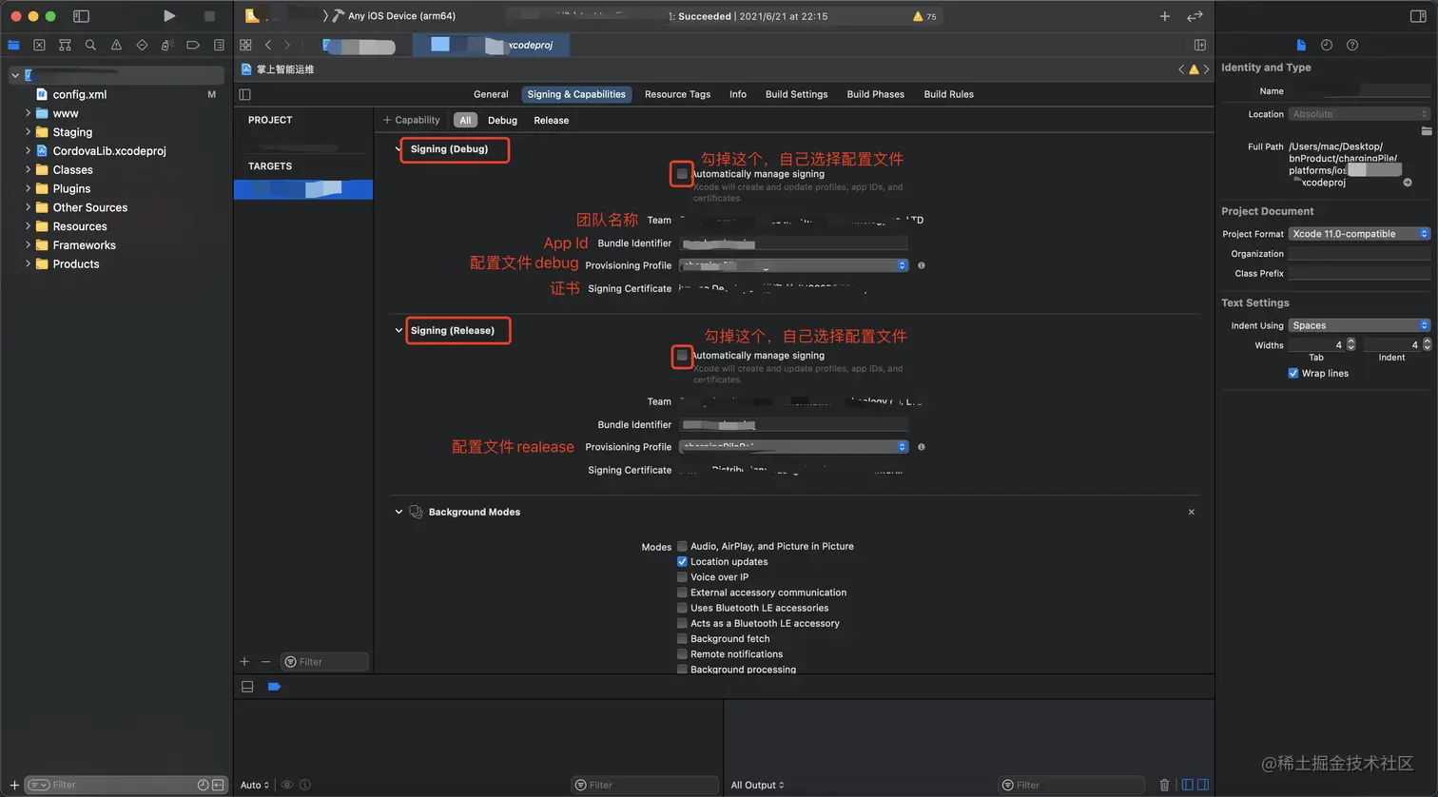Show the Quick Help inspector

tap(1352, 45)
